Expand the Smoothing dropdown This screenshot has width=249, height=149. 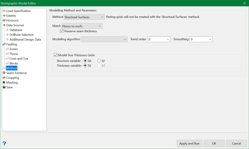tap(201, 39)
